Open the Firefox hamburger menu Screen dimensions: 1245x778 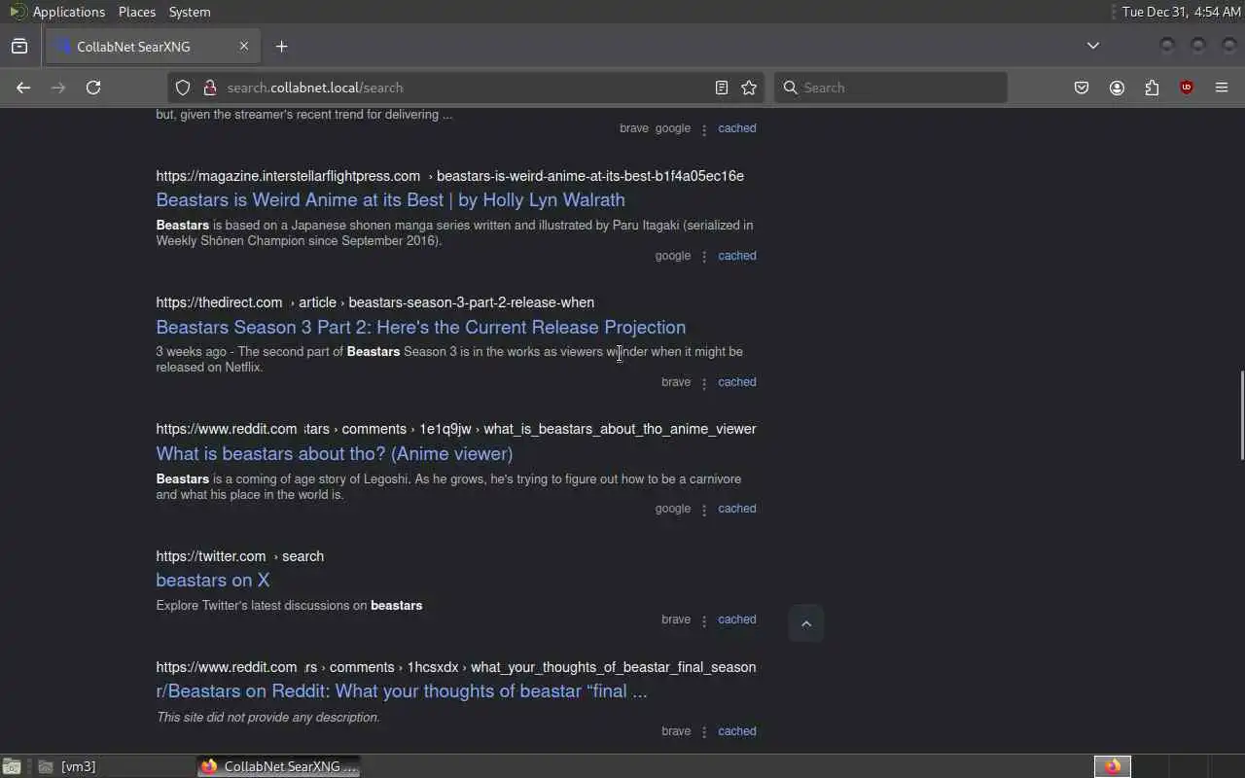[x=1222, y=88]
